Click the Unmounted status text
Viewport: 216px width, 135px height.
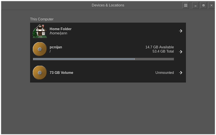coord(164,73)
